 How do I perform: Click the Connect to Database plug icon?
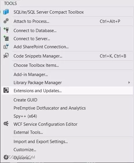[6, 30]
